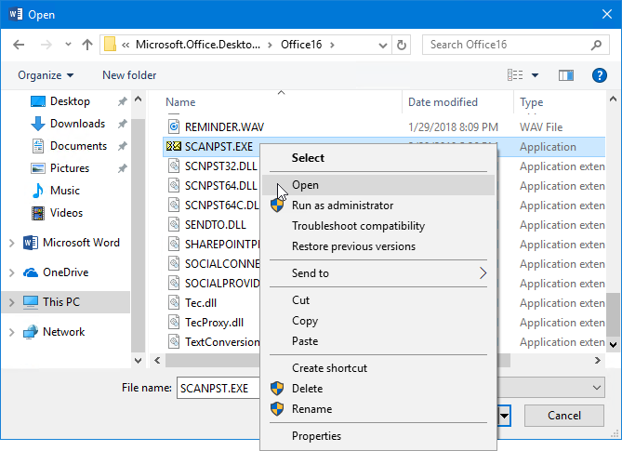Open the file type filter dropdown
622x451 pixels.
[x=596, y=388]
